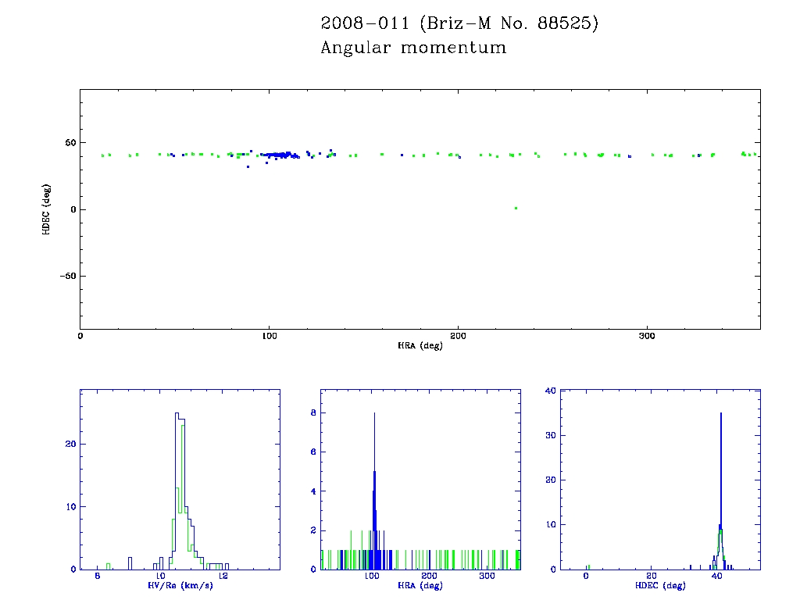The image size is (800, 600).
Task: Click the isolated green outlier point near HDEC 0
Action: [x=516, y=208]
